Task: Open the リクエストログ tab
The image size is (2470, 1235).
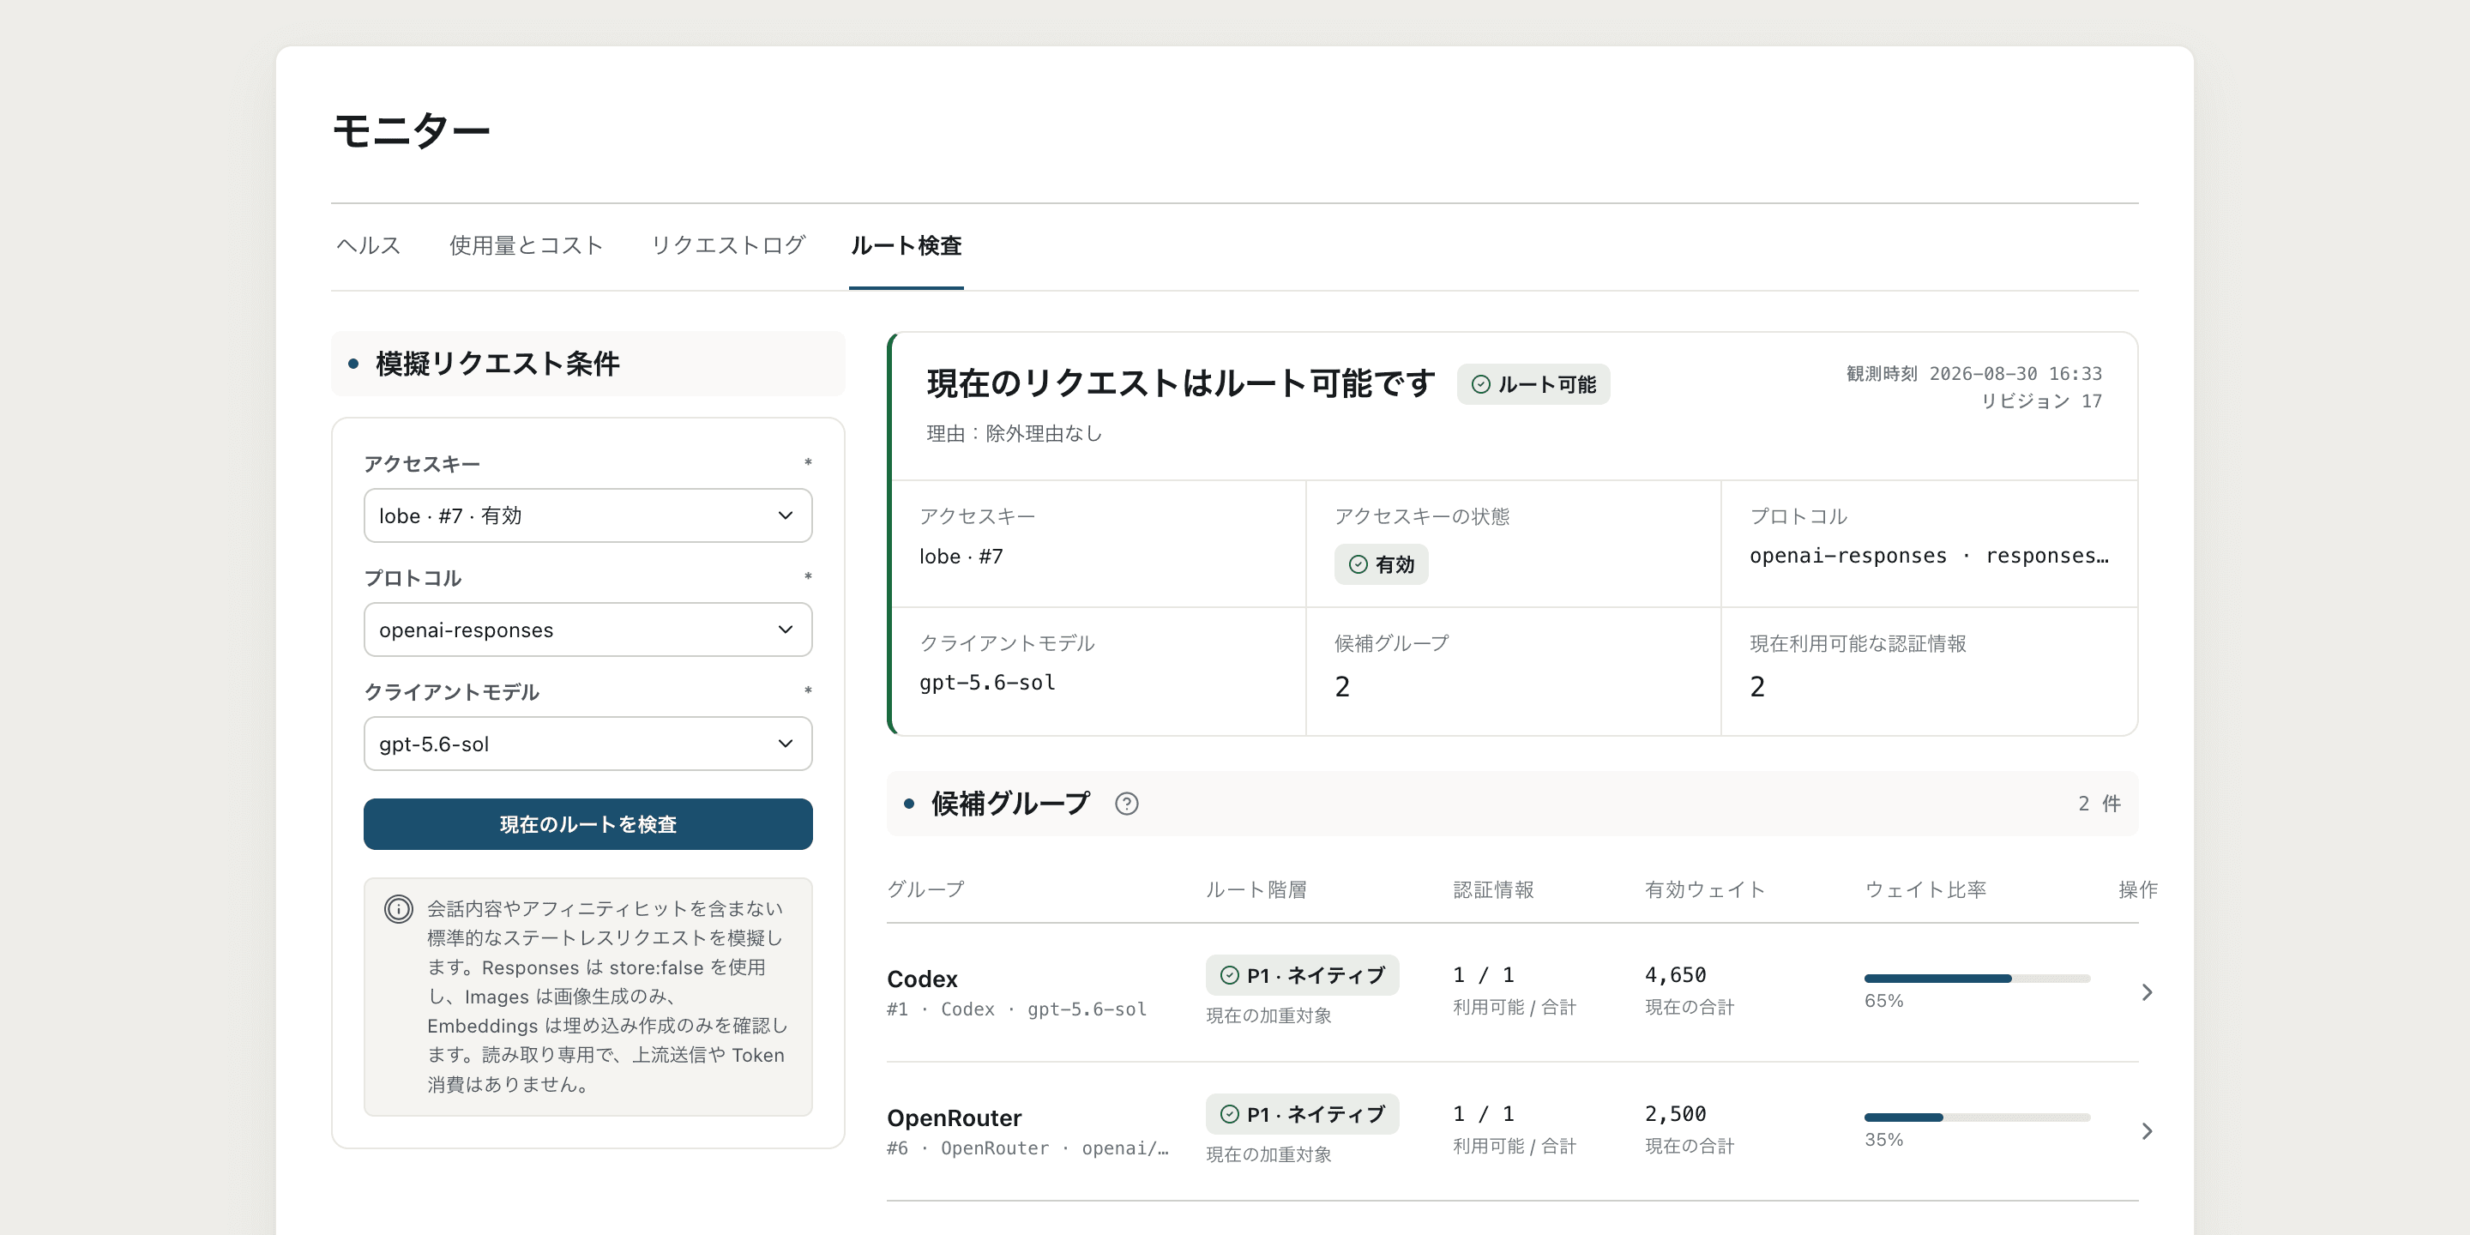Action: 728,245
